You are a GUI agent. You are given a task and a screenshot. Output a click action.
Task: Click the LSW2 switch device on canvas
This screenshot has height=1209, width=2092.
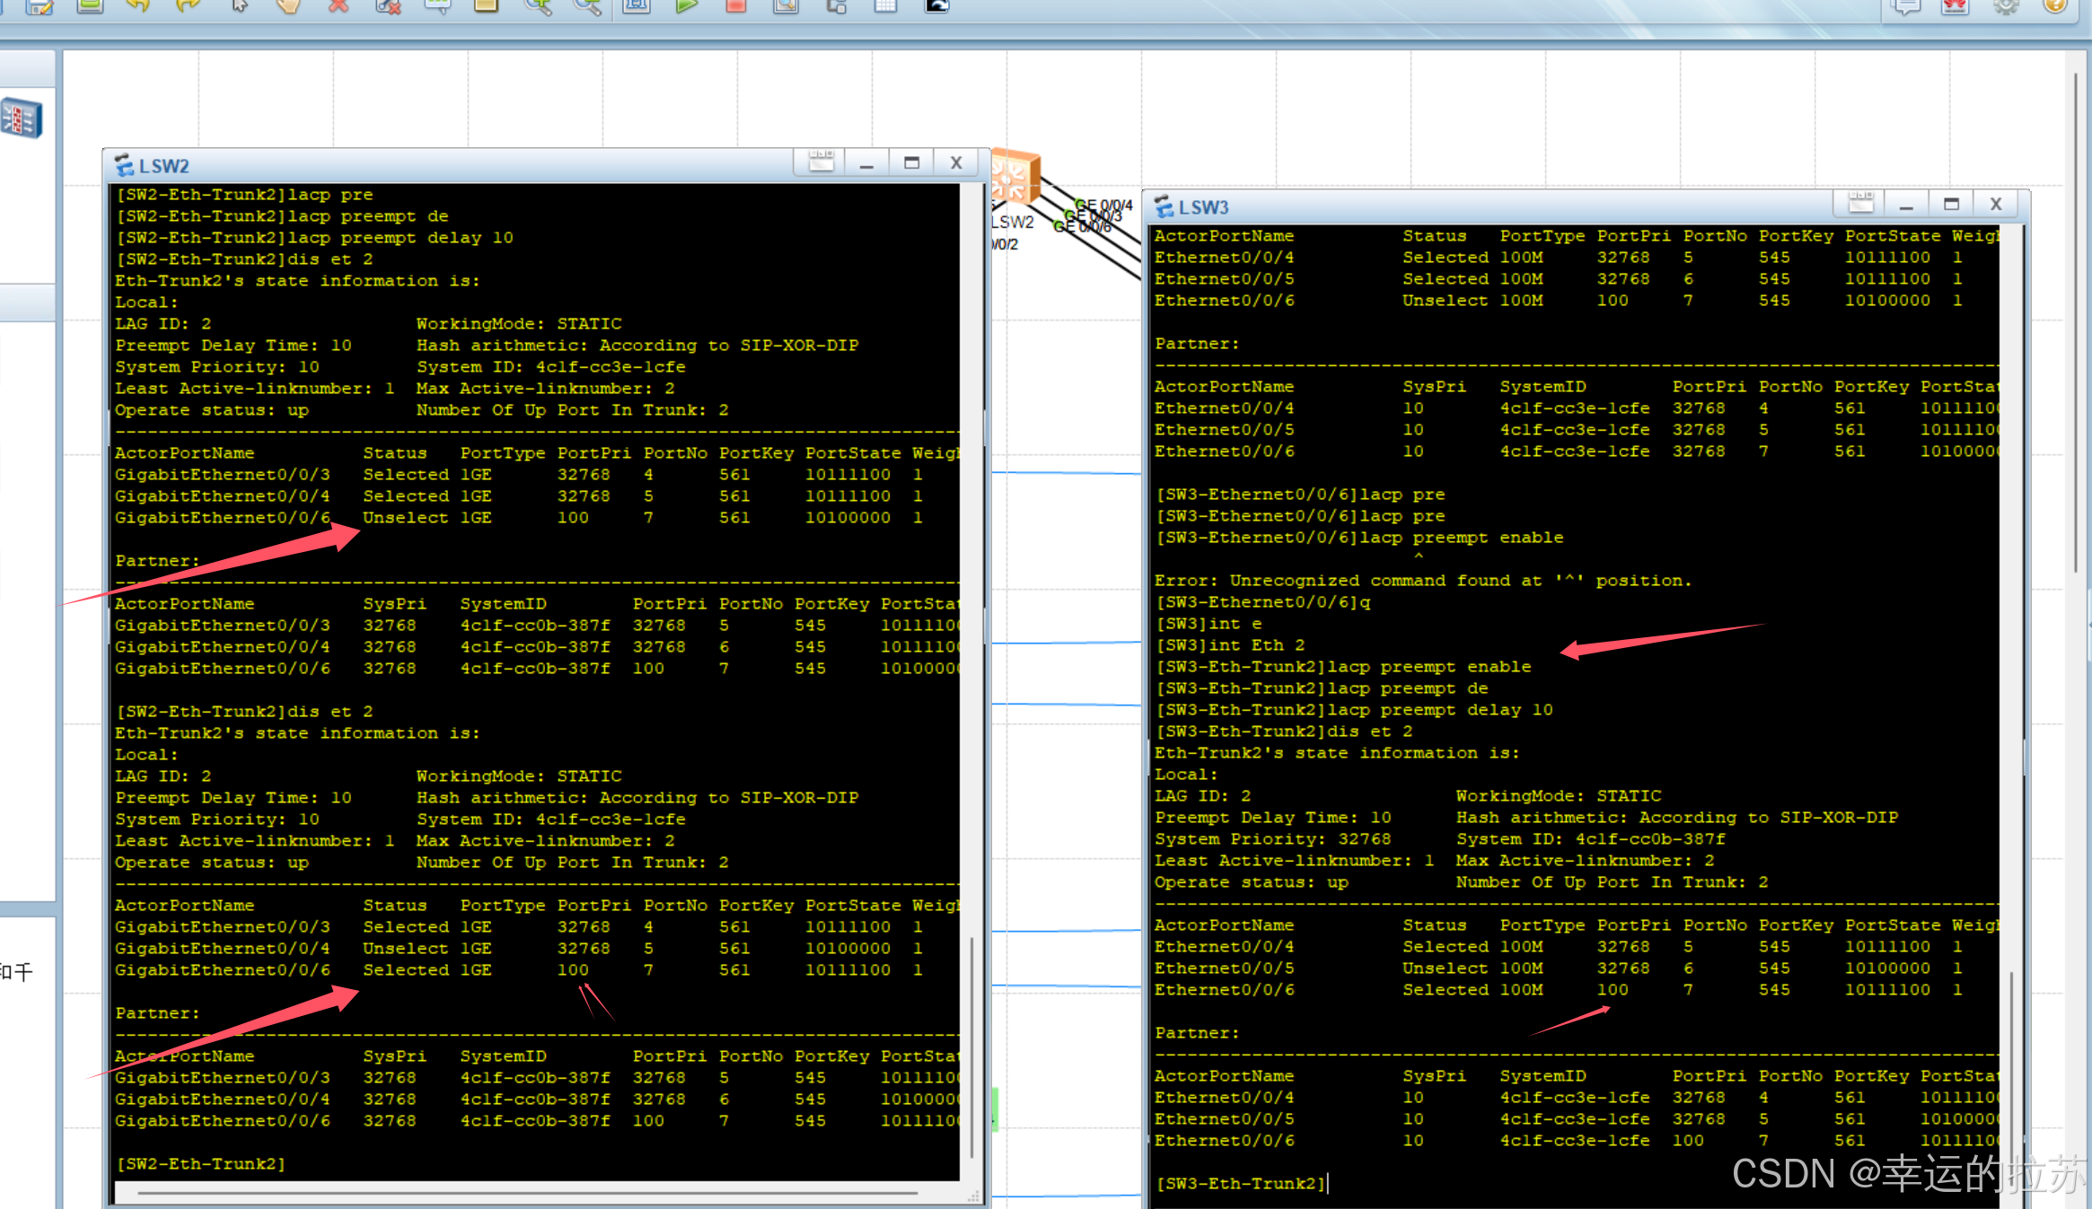1015,178
